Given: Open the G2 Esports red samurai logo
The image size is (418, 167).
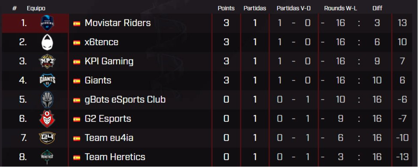Looking at the screenshot, I should click(x=47, y=119).
